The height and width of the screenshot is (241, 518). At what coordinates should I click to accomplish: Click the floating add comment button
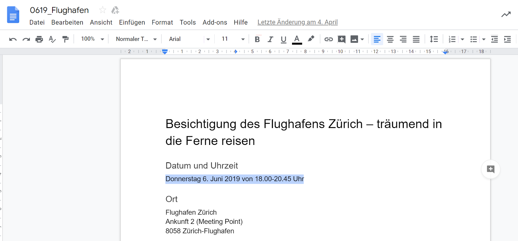tap(490, 169)
